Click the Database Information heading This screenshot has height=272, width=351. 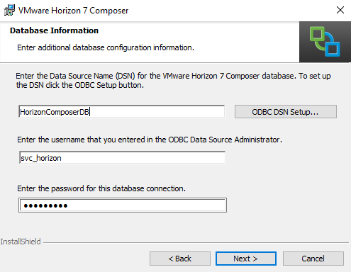[x=54, y=30]
